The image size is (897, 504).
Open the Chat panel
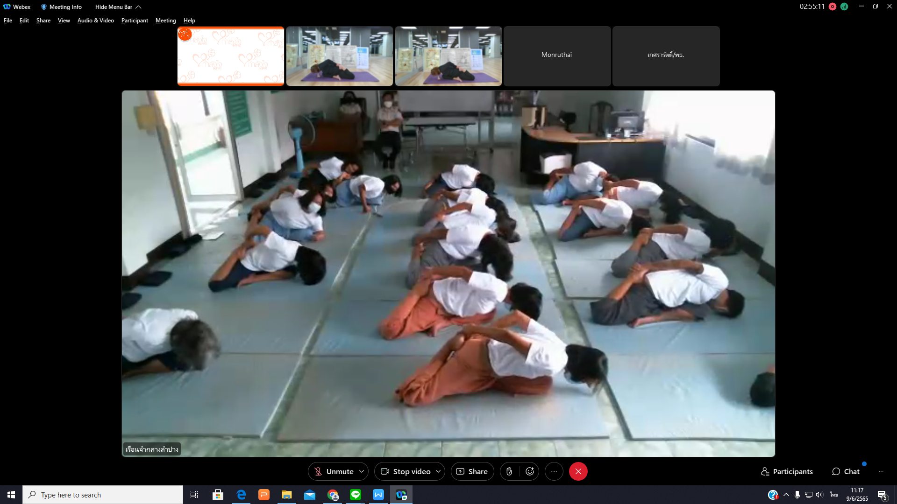pos(846,471)
